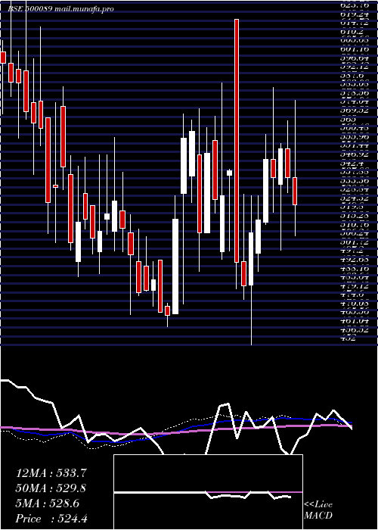Image resolution: width=378 pixels, height=530 pixels.
Task: Click the 492.68 price axis label
Action: 354,260
